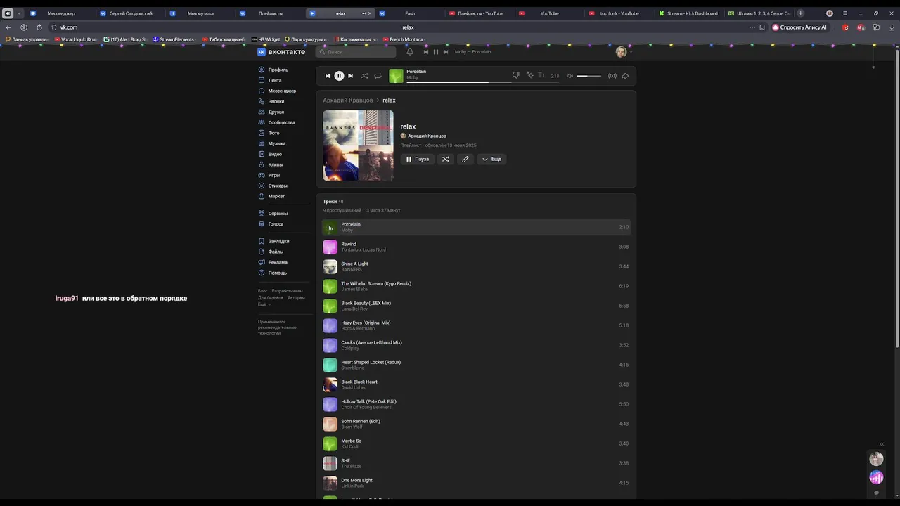Open Мессенджер in the left sidebar
This screenshot has height=506, width=900.
tap(282, 91)
